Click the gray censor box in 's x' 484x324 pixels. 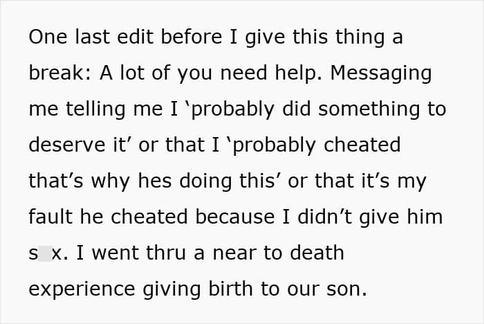coord(45,253)
